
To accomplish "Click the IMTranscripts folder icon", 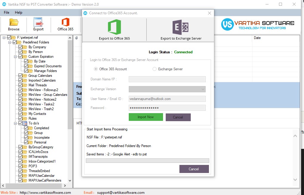I will 25,157.
